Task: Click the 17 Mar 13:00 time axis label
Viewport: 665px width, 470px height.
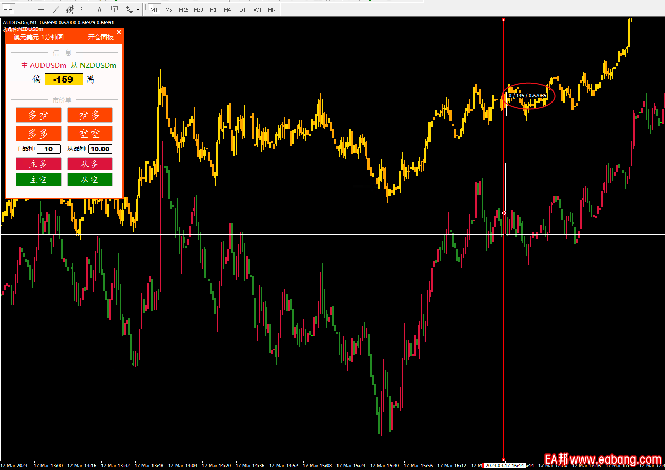Action: [x=48, y=466]
